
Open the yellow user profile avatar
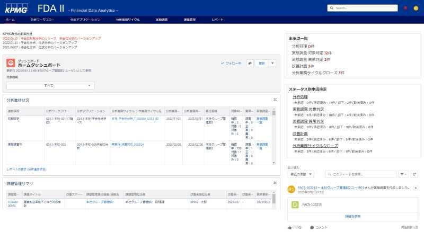pos(416,8)
